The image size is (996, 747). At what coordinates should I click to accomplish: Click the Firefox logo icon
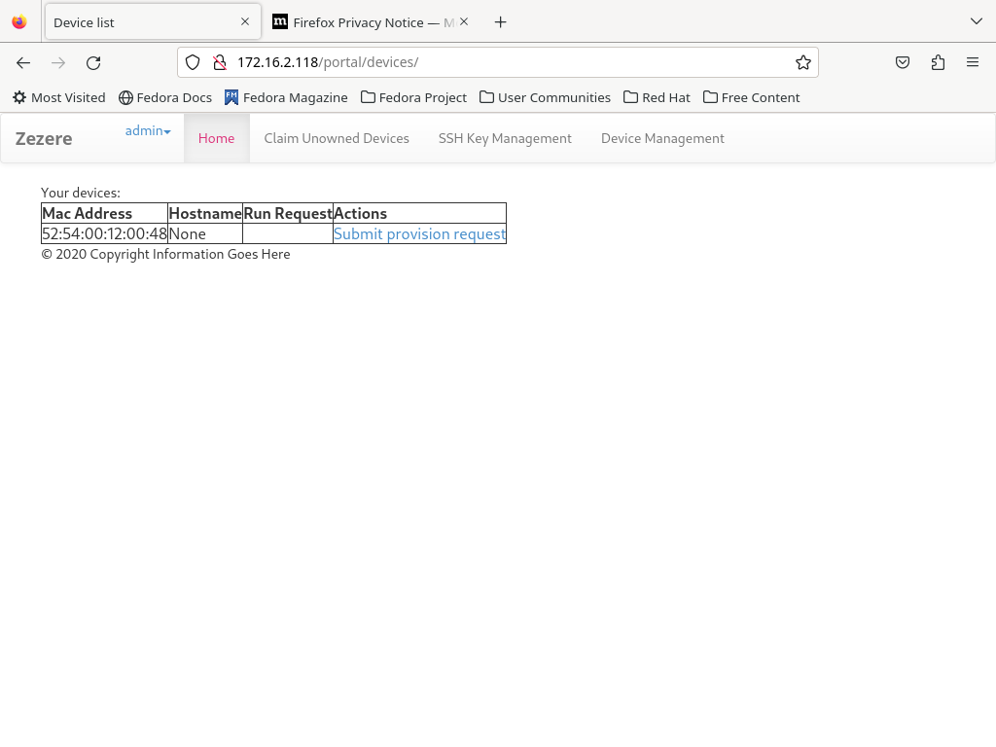(x=19, y=22)
